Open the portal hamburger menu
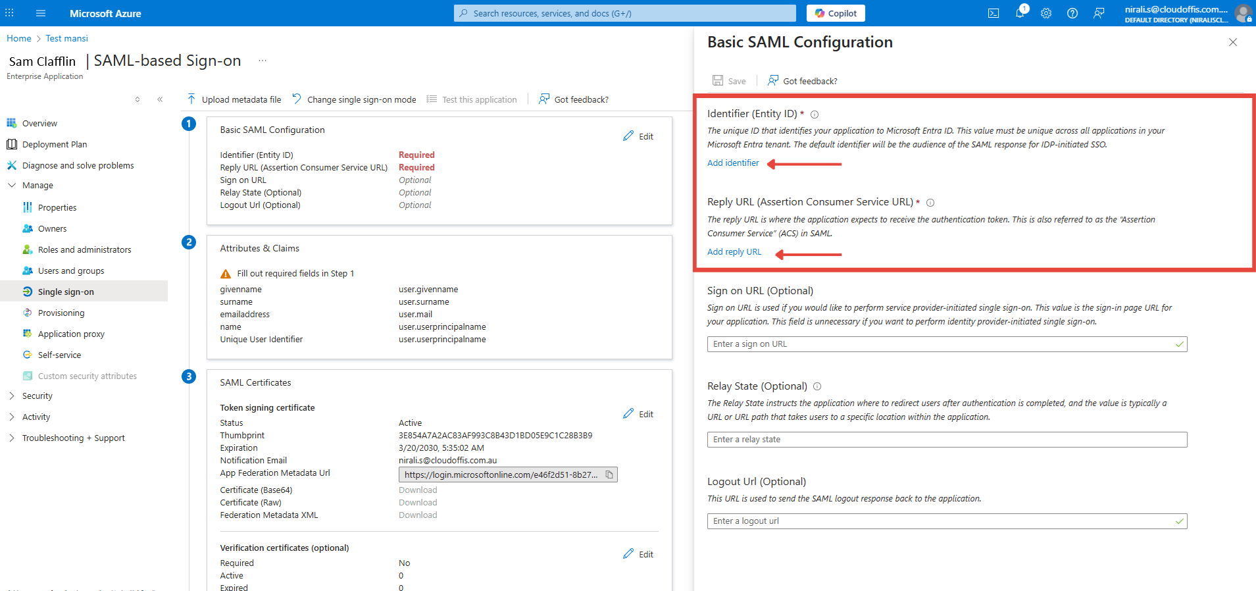1256x591 pixels. pos(41,13)
